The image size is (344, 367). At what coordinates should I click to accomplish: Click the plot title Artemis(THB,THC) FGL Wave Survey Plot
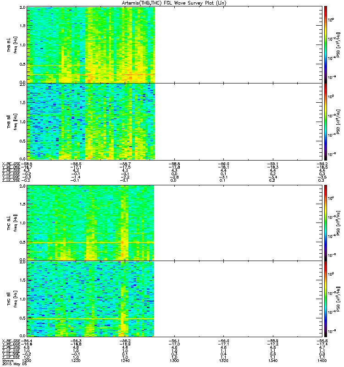[174, 3]
